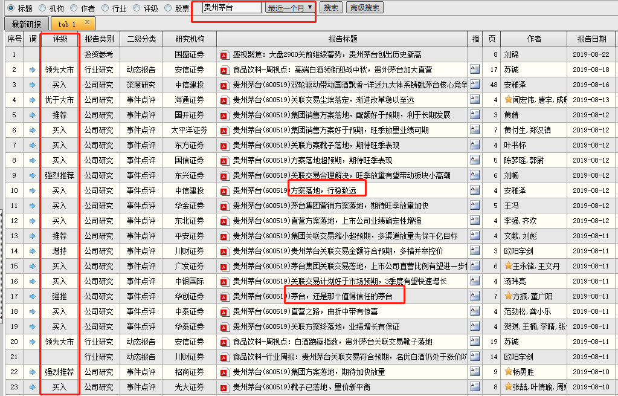View summary icon for 中银国际 report
The height and width of the screenshot is (396, 618).
click(x=475, y=281)
